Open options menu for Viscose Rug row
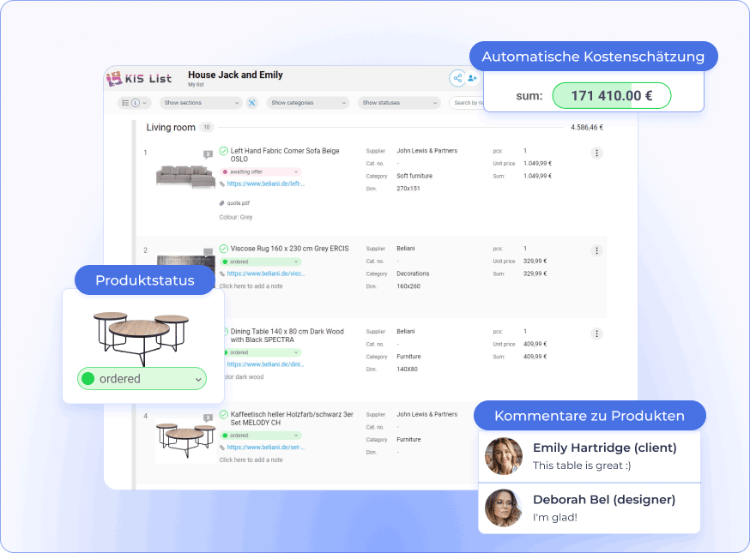 coord(596,250)
